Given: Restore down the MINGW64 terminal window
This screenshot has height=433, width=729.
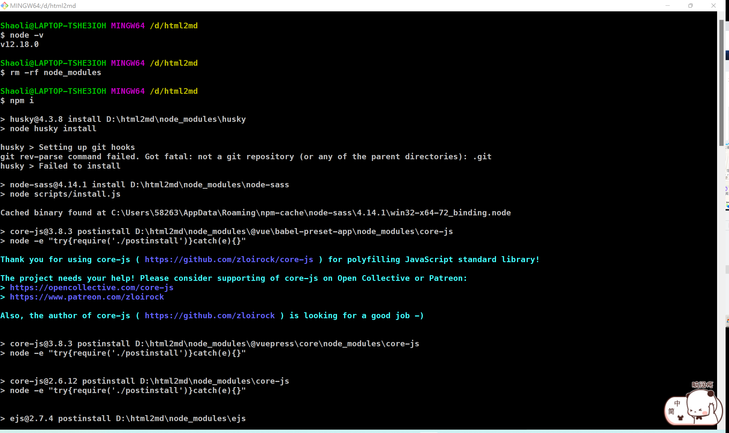Looking at the screenshot, I should tap(690, 6).
